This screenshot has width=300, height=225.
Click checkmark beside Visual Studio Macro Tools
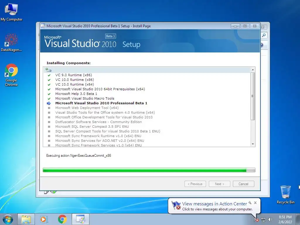[x=49, y=98]
